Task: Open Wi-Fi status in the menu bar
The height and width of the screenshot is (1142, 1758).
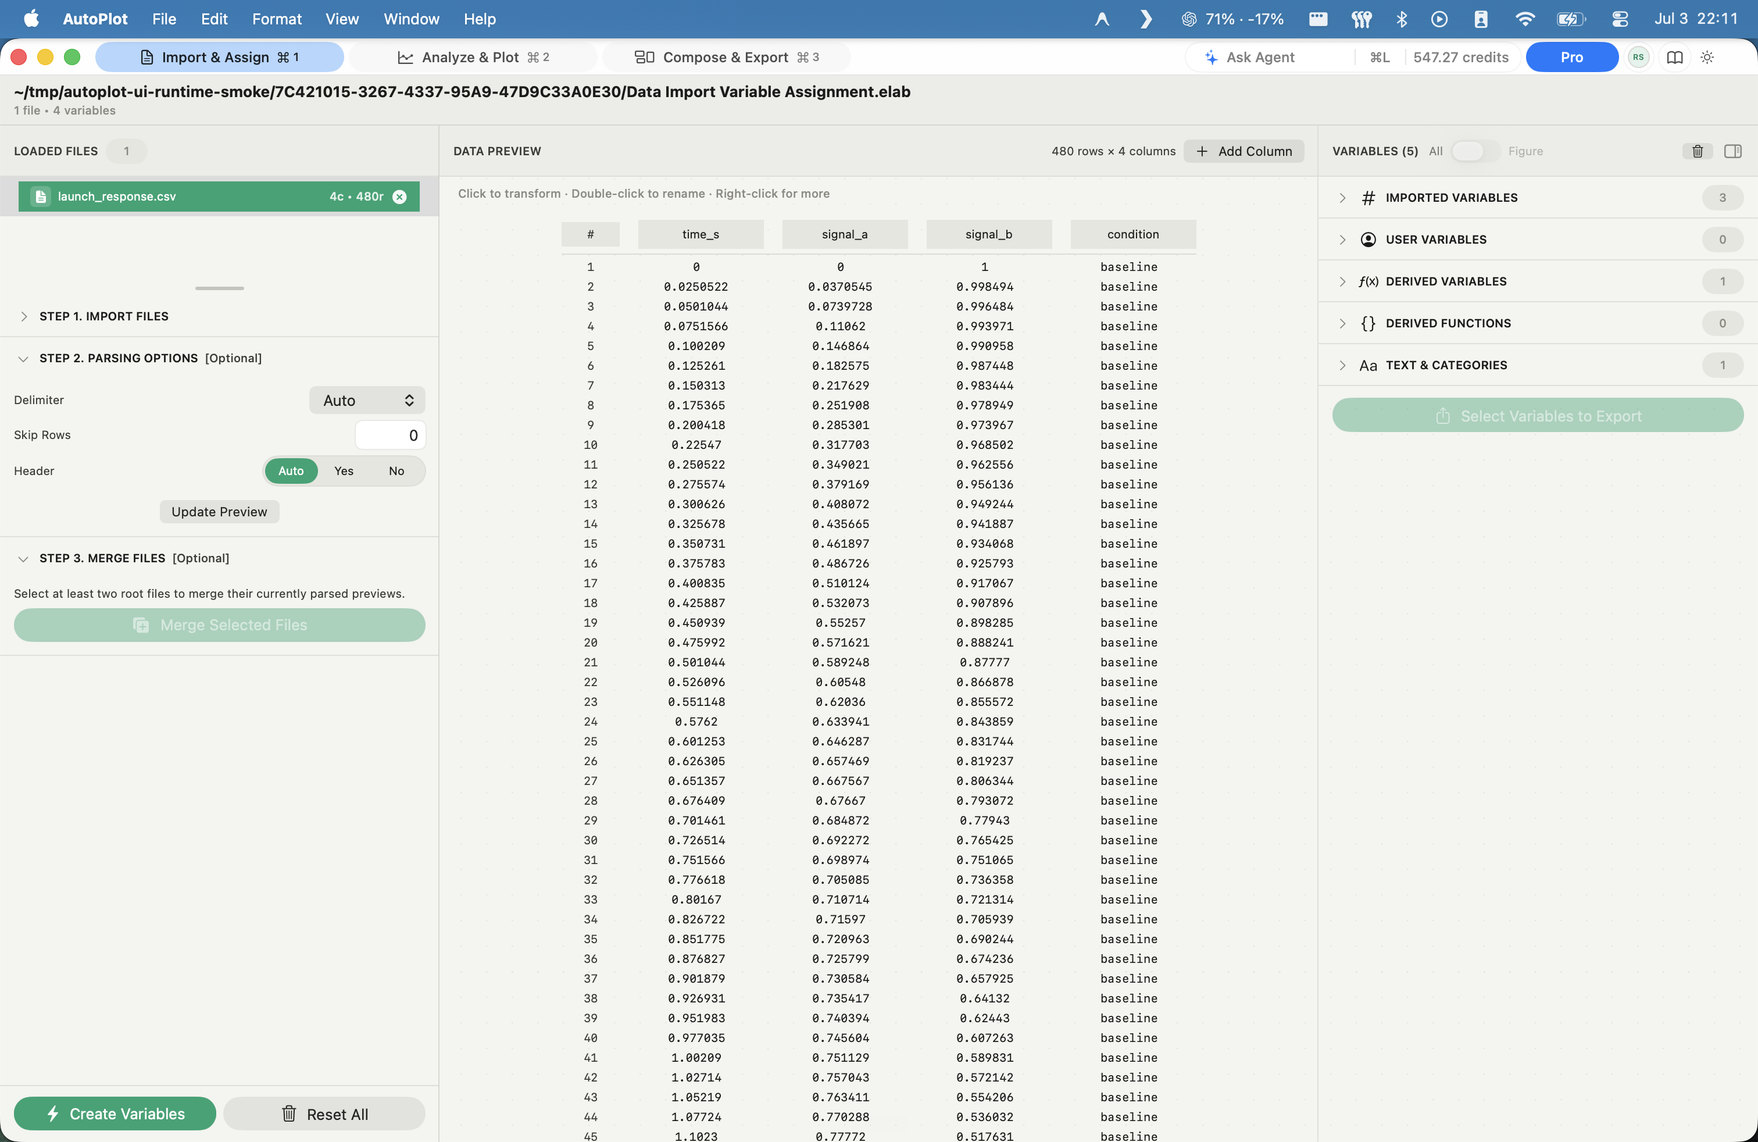Action: (1524, 19)
